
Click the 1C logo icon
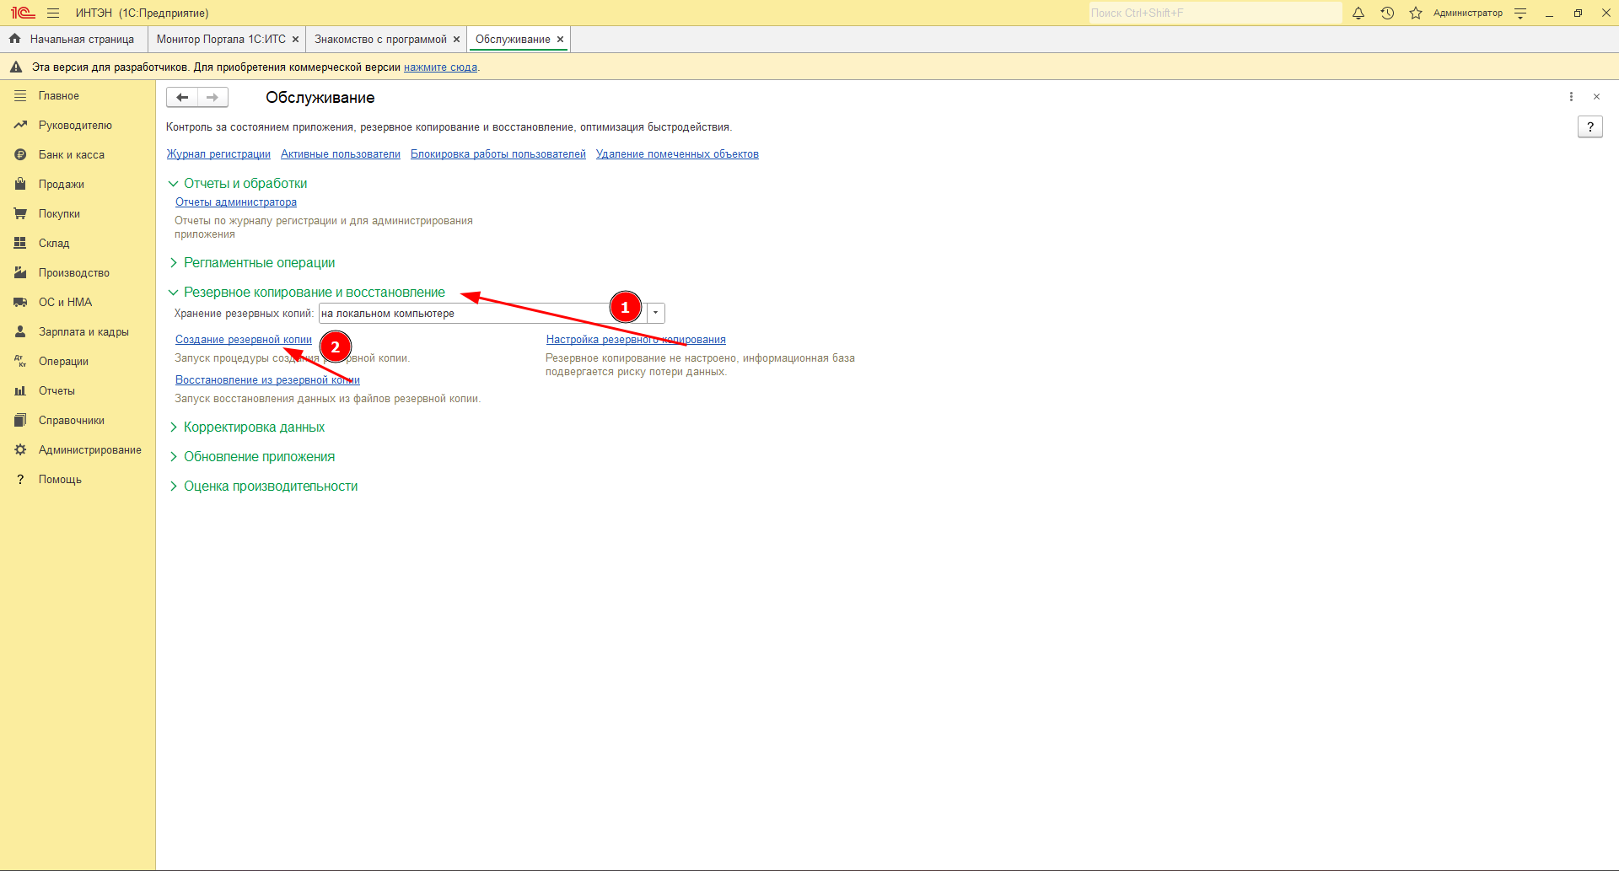(23, 13)
